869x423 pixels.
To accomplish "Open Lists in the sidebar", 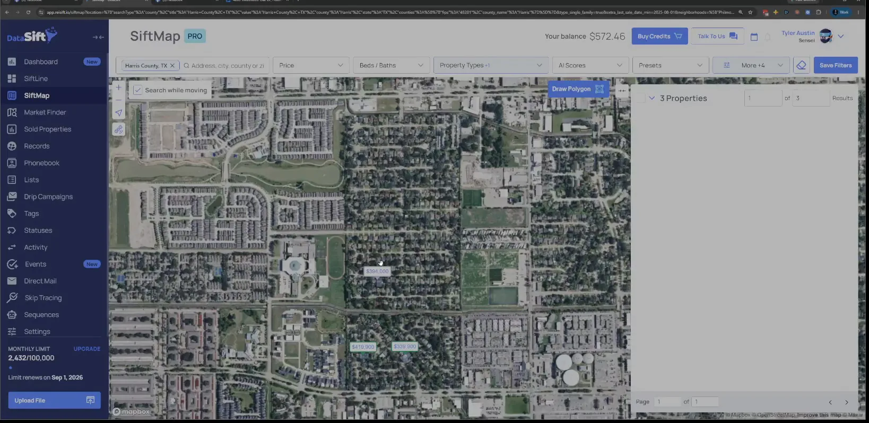I will point(31,180).
